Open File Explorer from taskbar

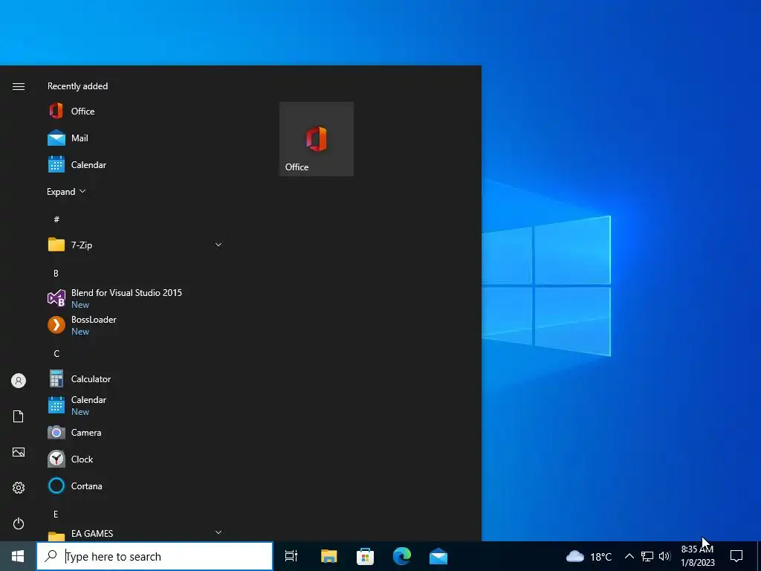click(x=328, y=556)
